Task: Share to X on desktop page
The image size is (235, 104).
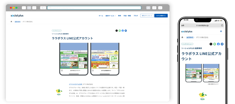Action: pos(117,31)
